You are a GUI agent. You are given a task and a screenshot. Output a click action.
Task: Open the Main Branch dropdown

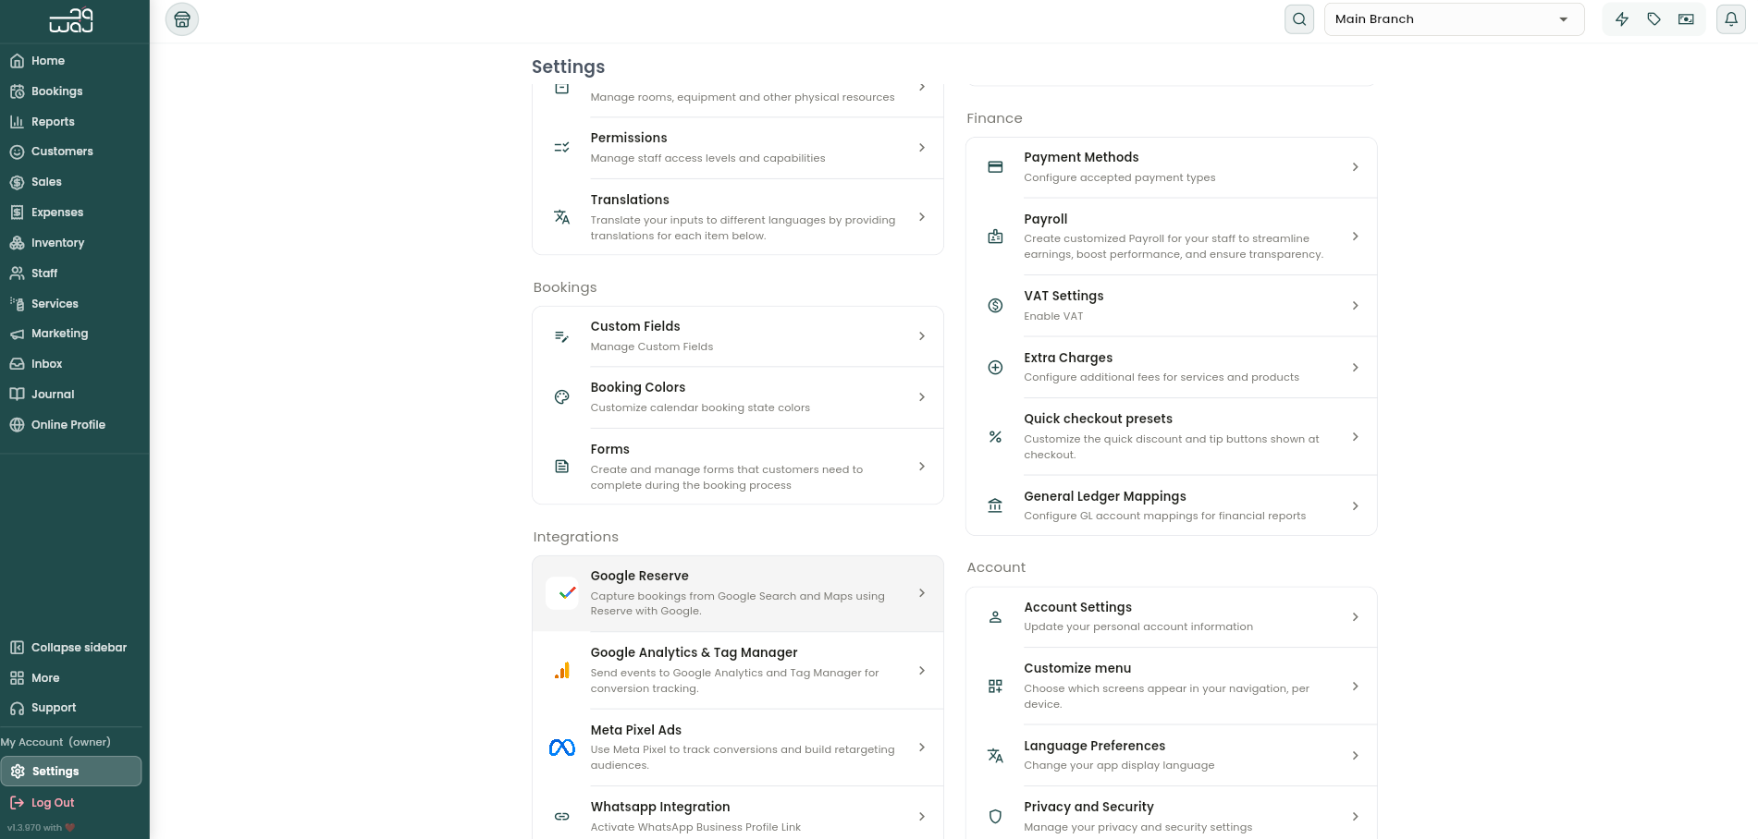coord(1454,19)
